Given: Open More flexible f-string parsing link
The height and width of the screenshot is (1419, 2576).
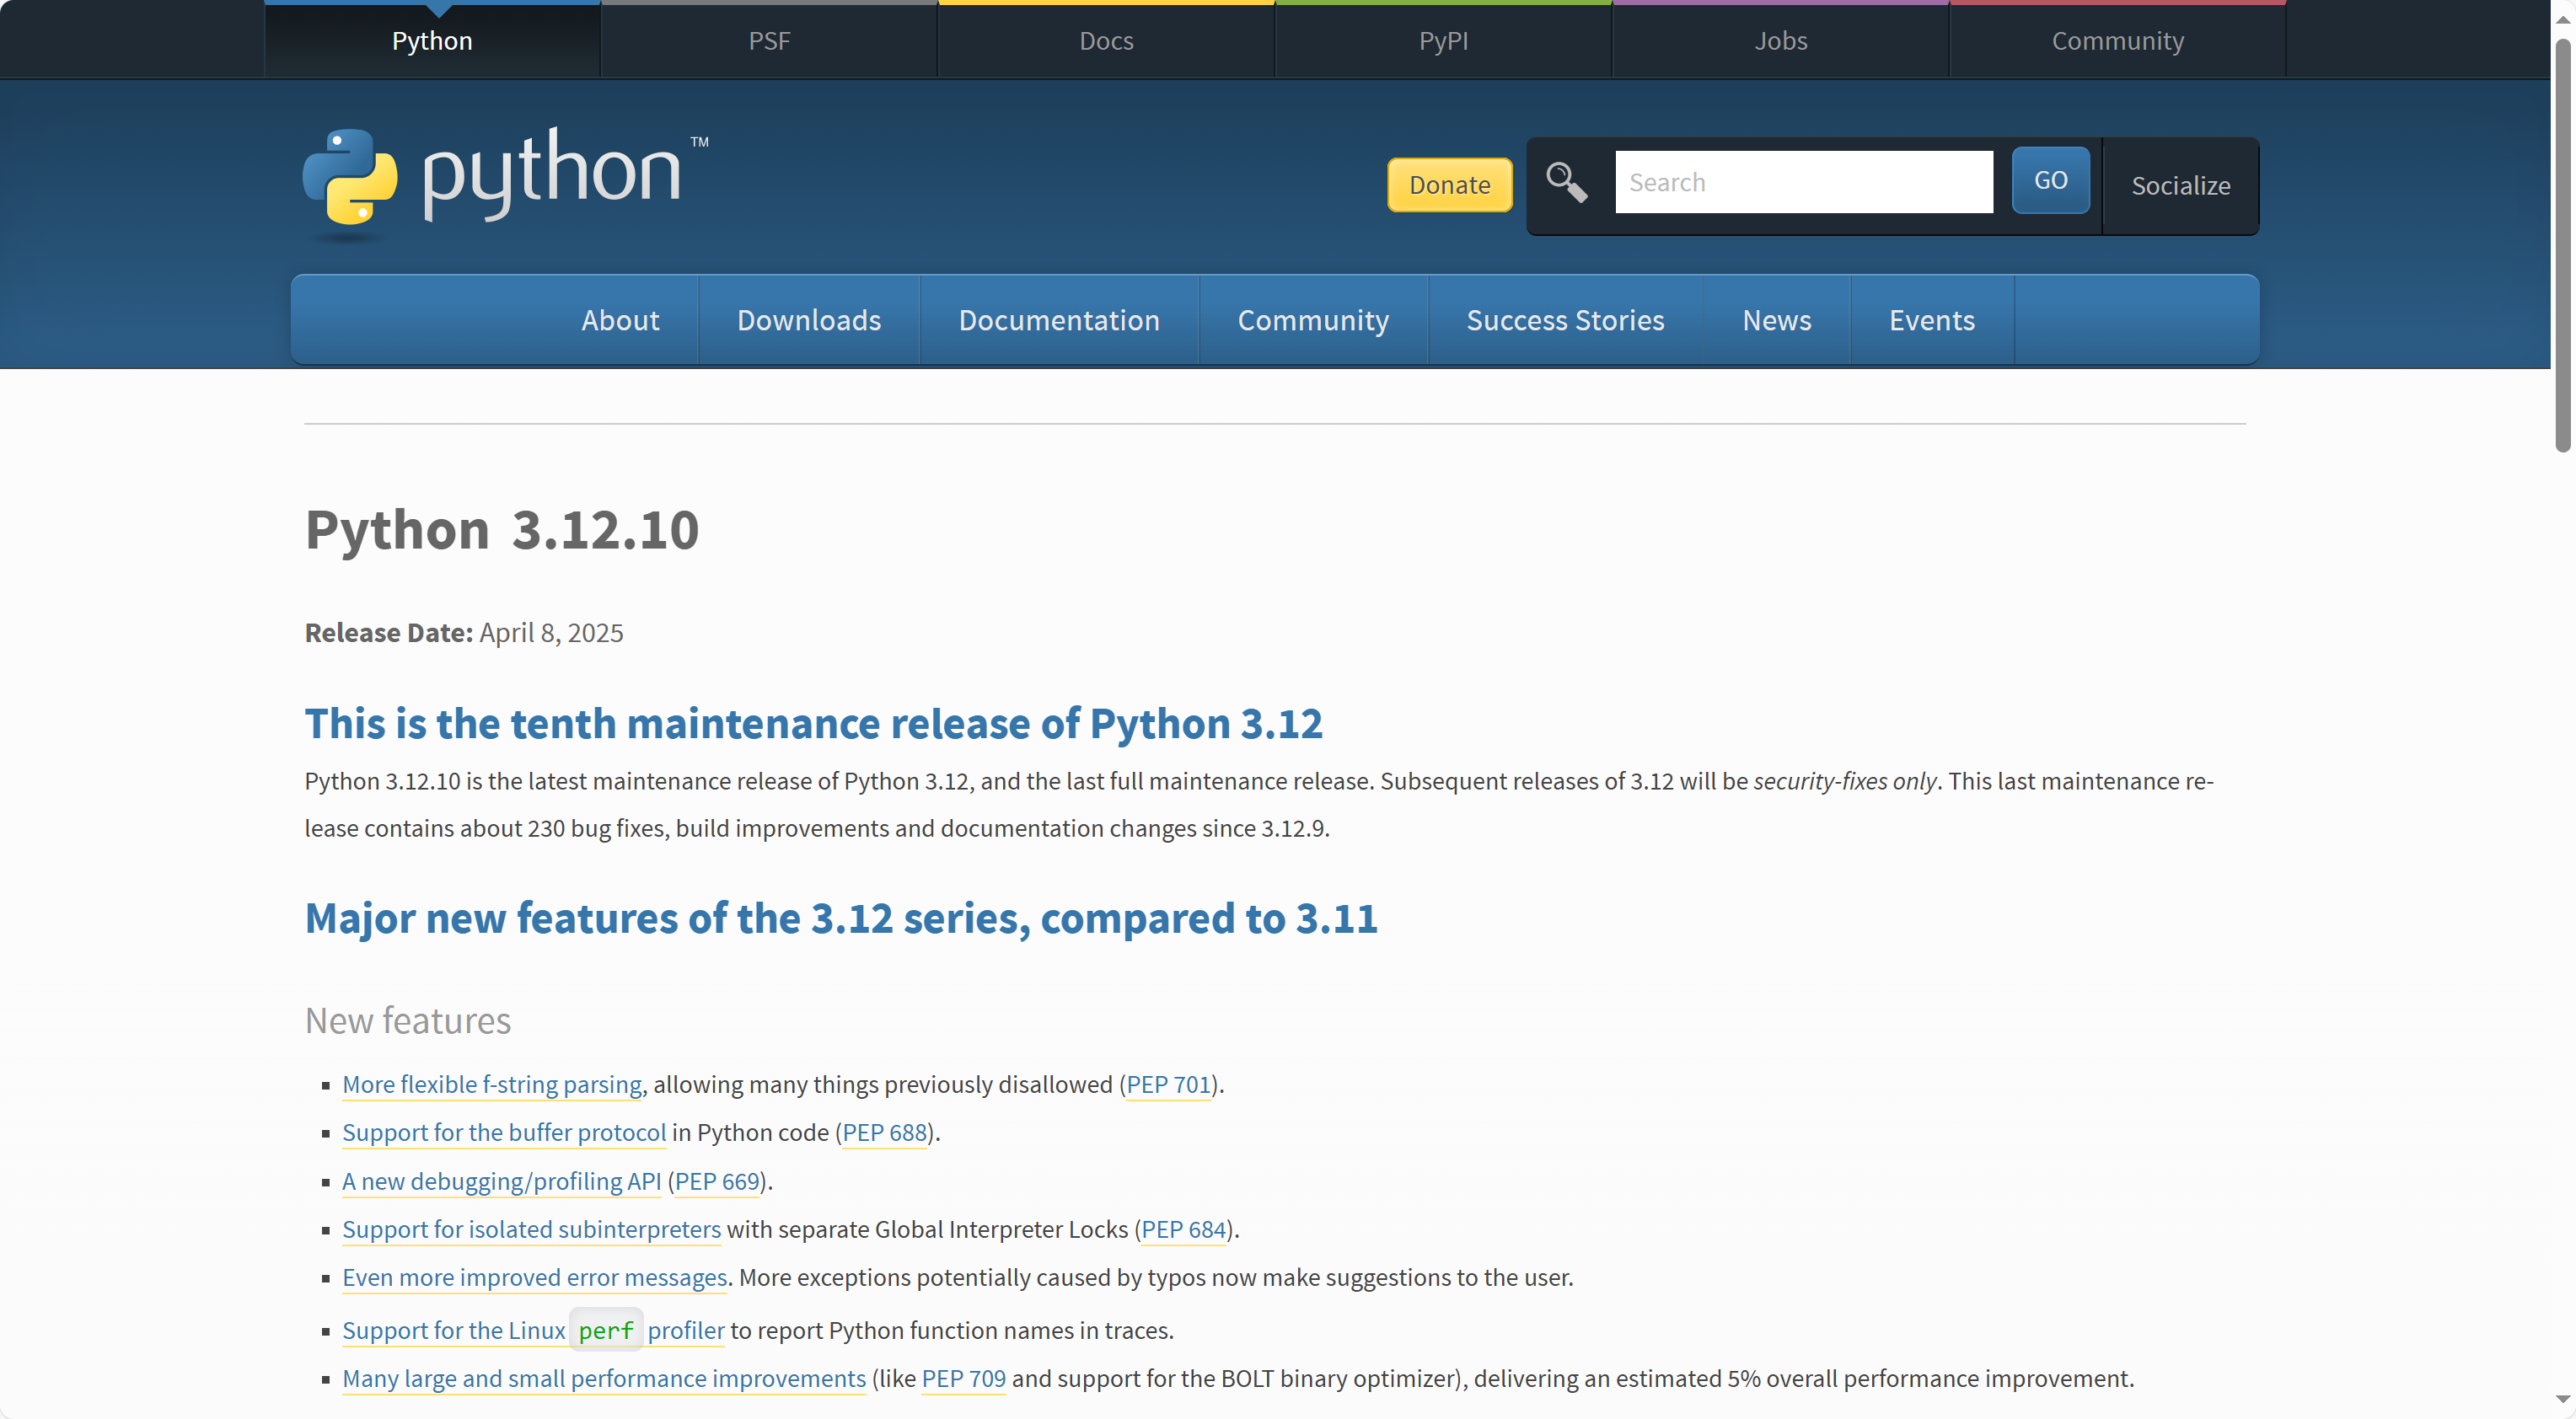Looking at the screenshot, I should tap(492, 1085).
